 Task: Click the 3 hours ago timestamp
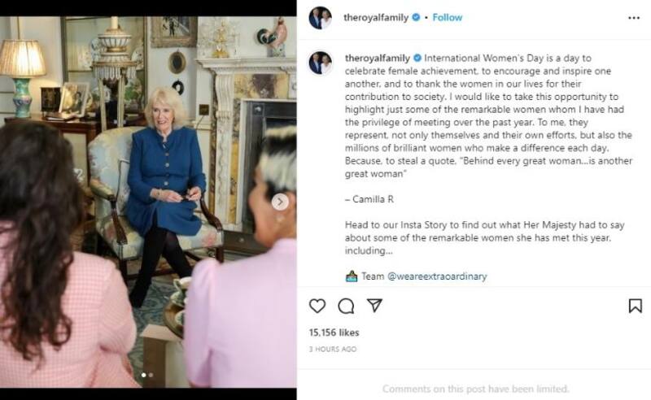(x=333, y=349)
